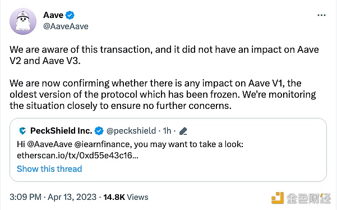Open the quoted PeckShield tweet card
This screenshot has height=210, width=337.
[168, 150]
